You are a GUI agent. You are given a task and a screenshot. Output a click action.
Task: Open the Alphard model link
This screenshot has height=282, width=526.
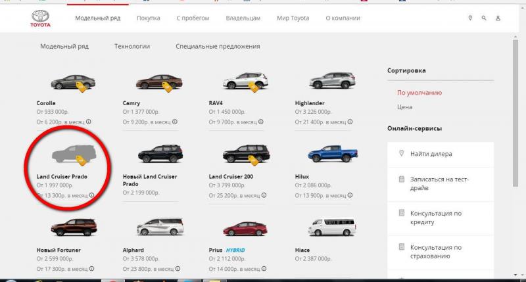(x=133, y=250)
